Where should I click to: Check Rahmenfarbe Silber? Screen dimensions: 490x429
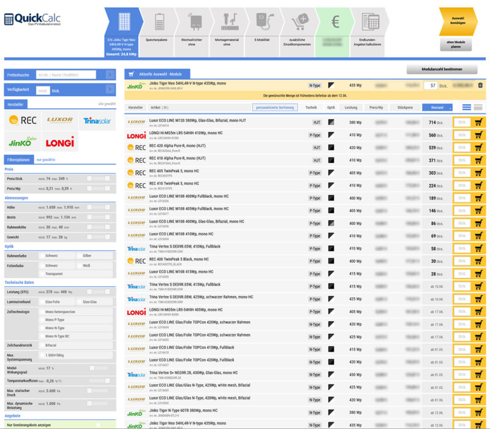(x=80, y=256)
